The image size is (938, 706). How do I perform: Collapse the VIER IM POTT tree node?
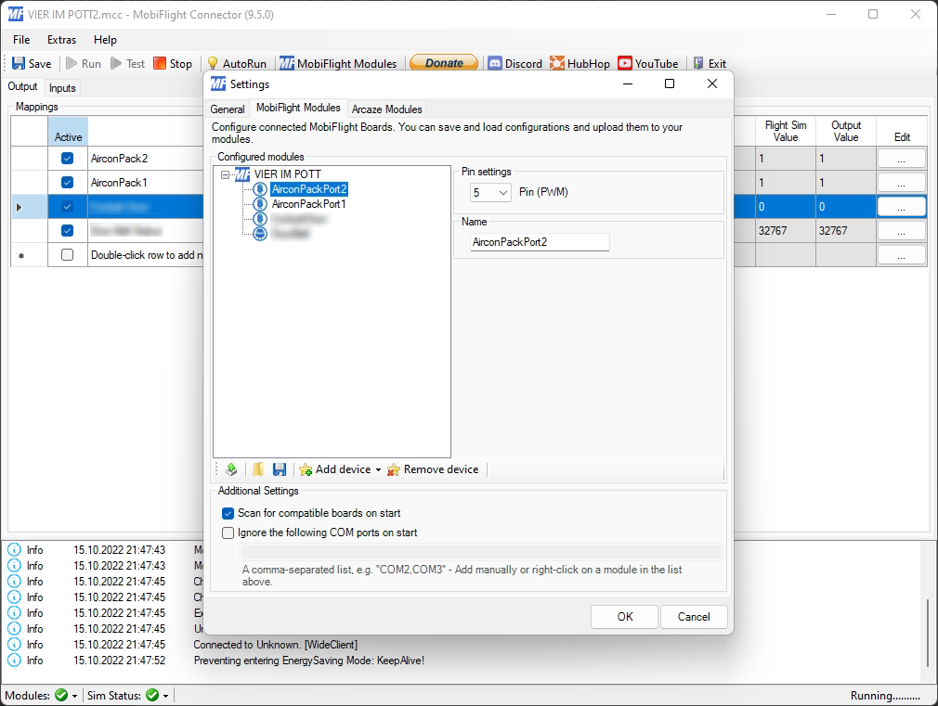(x=225, y=174)
